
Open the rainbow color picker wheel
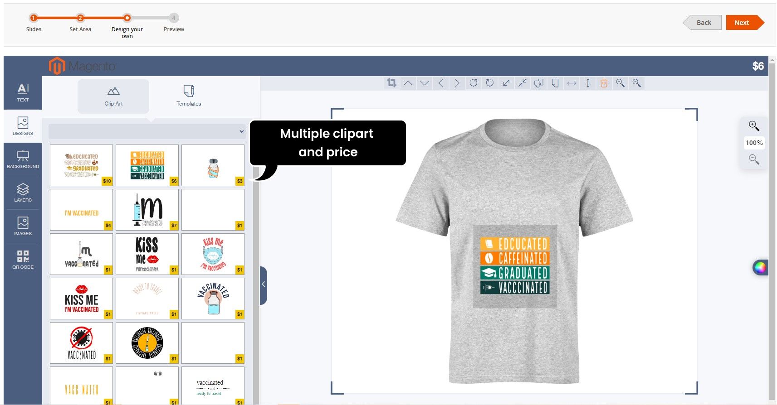(760, 268)
